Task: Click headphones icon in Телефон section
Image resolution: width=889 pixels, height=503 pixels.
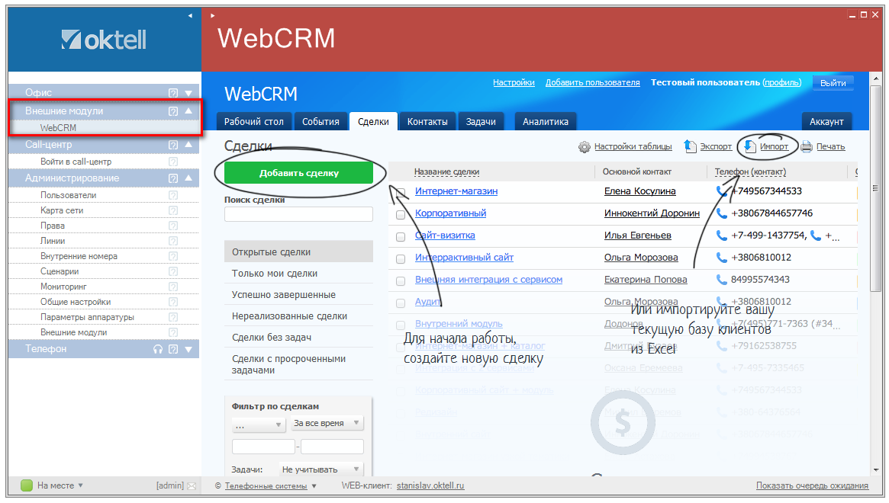Action: (x=158, y=349)
